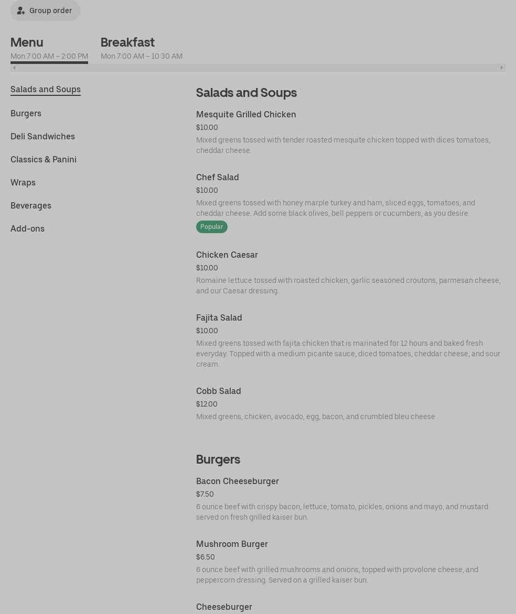
Task: Choose the Cobb Salad item
Action: pyautogui.click(x=218, y=391)
